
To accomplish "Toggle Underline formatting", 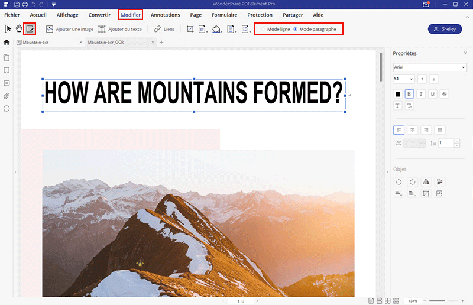I will tap(432, 94).
